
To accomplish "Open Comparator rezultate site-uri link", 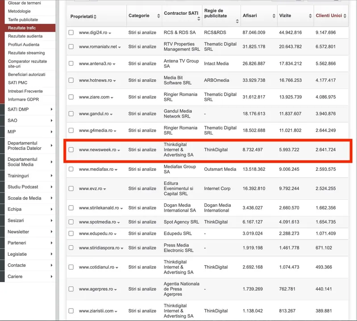I will [x=27, y=63].
